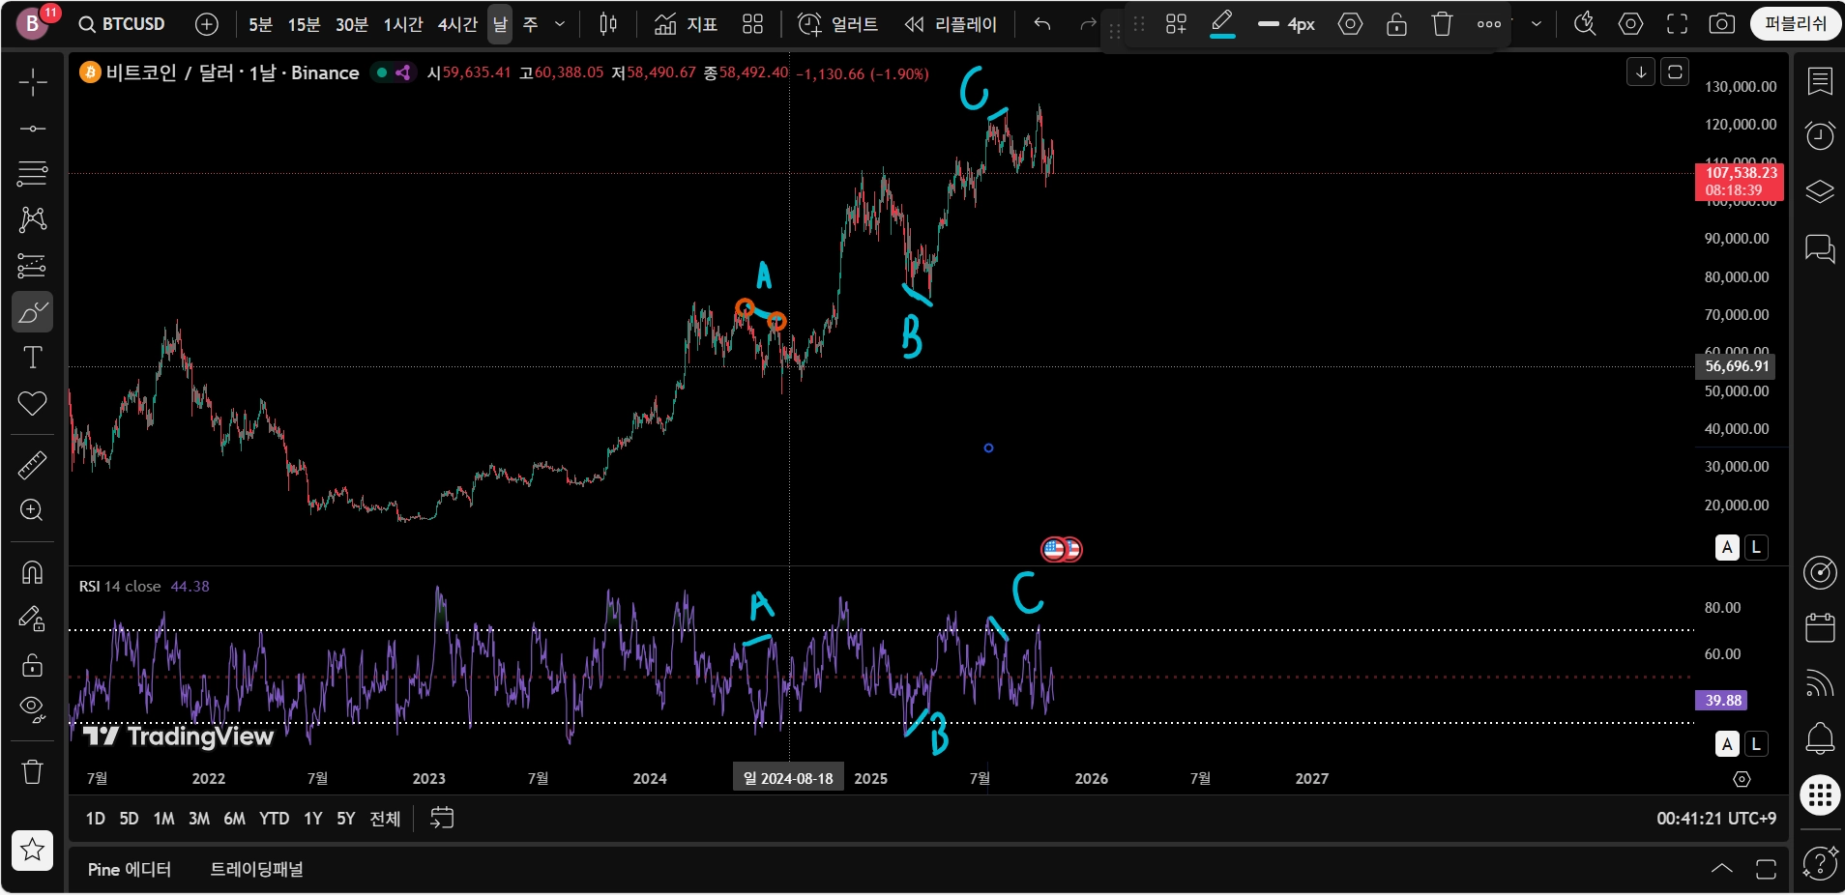Open the Fibonacci retracement tools
Screen dimensions: 1845x895
point(32,174)
